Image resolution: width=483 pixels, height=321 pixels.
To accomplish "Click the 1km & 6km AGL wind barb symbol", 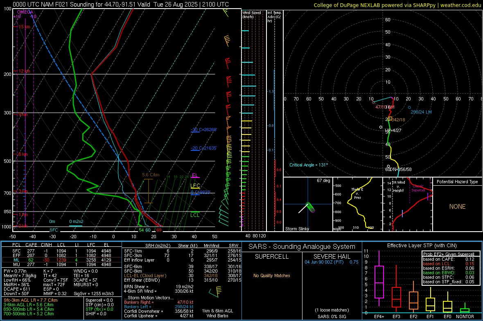I will (215, 291).
